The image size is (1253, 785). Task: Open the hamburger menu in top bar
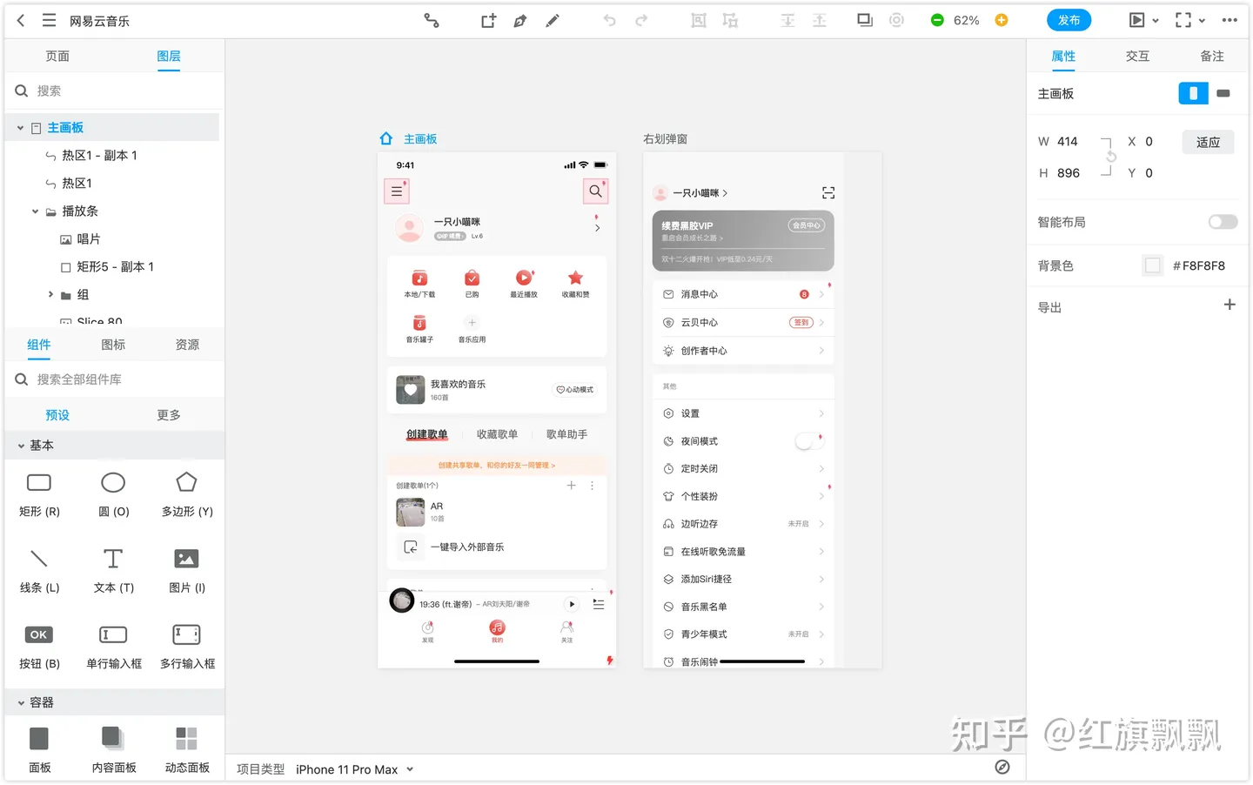pyautogui.click(x=49, y=20)
